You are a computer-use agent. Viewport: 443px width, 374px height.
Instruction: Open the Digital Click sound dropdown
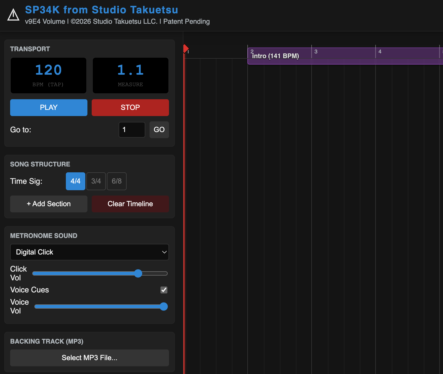coord(89,252)
